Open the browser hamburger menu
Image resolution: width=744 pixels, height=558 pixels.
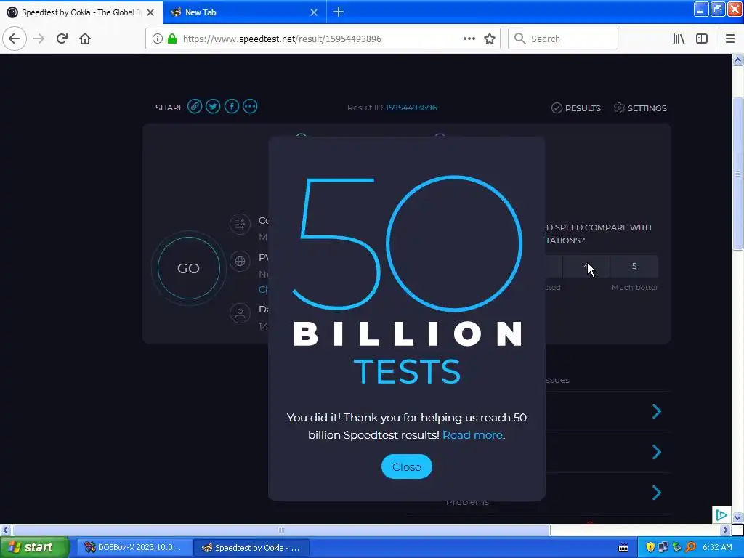tap(730, 39)
